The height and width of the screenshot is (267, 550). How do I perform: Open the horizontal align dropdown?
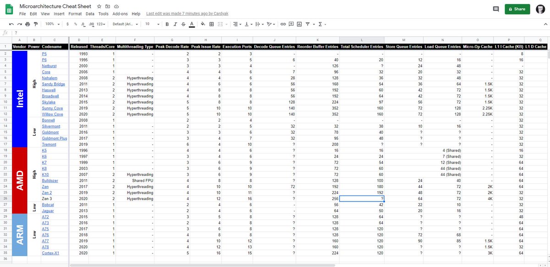(x=236, y=24)
